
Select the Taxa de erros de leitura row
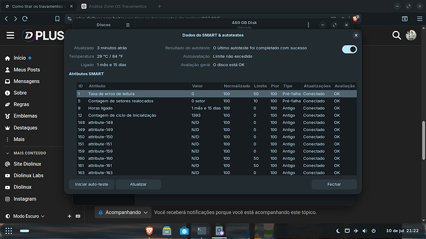(217, 94)
